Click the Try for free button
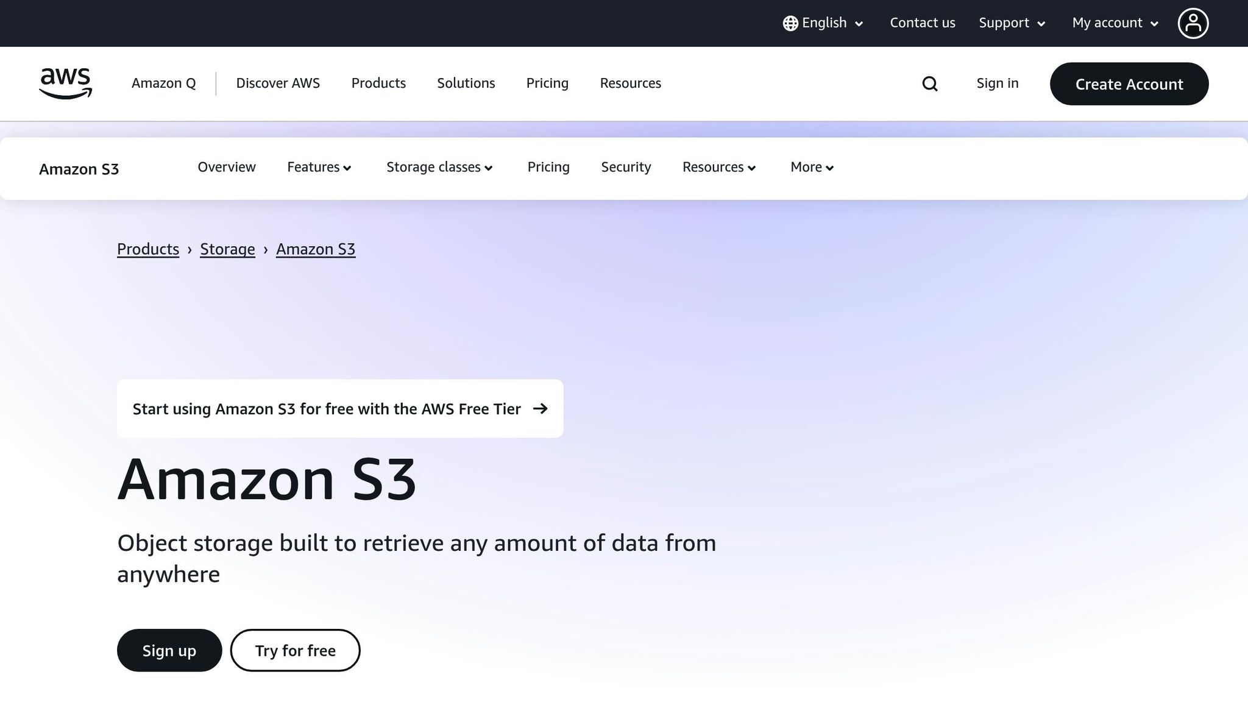 click(295, 650)
